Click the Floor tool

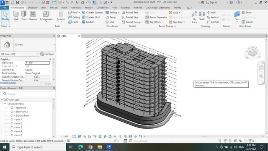(x=73, y=22)
